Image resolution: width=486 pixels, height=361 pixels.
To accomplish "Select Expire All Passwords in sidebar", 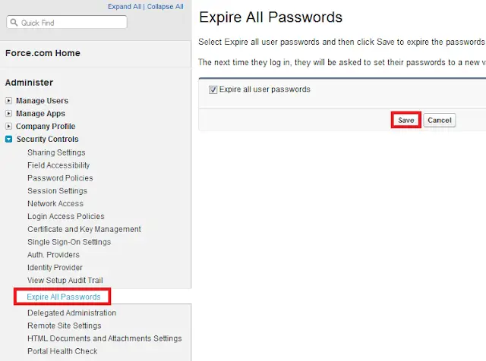I will coord(64,297).
